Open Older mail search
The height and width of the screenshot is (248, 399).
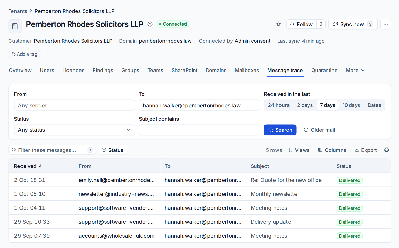tap(319, 130)
